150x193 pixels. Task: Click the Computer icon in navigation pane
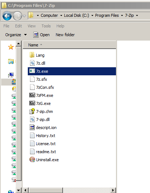pyautogui.click(x=11, y=75)
